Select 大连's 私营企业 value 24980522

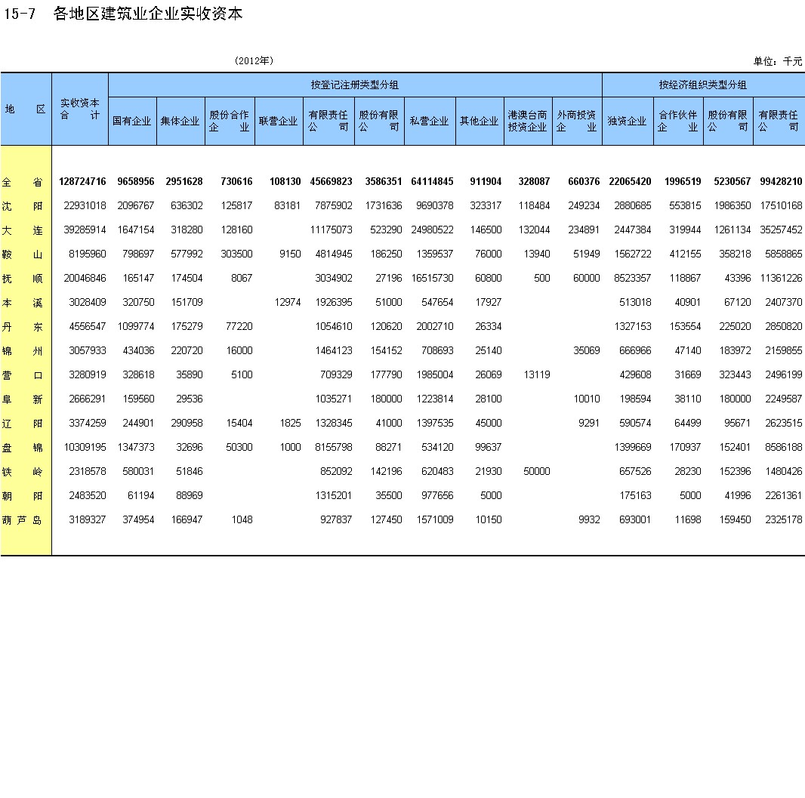432,230
